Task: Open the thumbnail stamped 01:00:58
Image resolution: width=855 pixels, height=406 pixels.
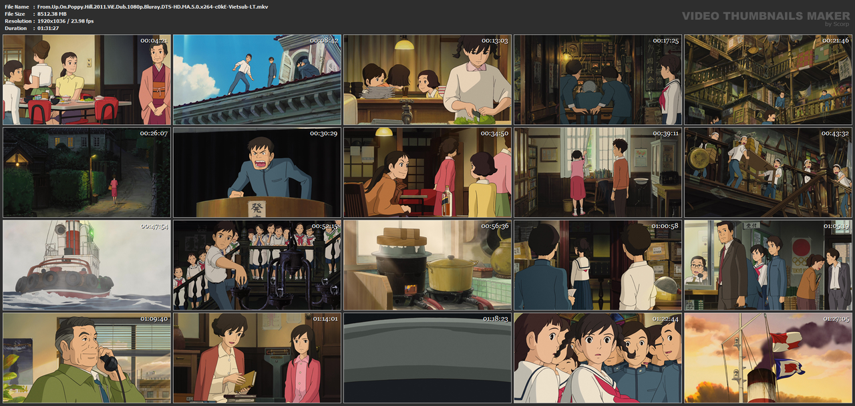Action: coord(598,265)
